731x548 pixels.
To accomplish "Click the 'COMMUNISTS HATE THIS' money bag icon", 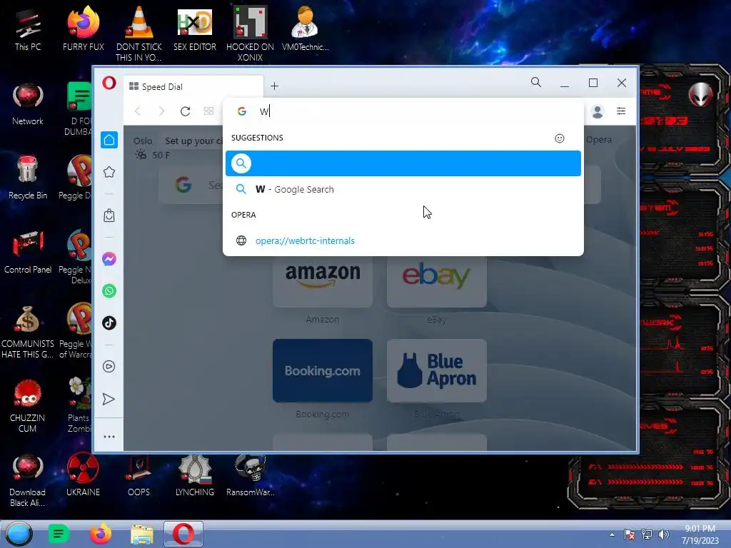I will pyautogui.click(x=28, y=332).
